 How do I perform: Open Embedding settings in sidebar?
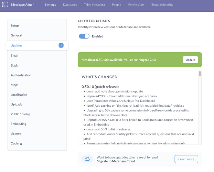click(37, 124)
